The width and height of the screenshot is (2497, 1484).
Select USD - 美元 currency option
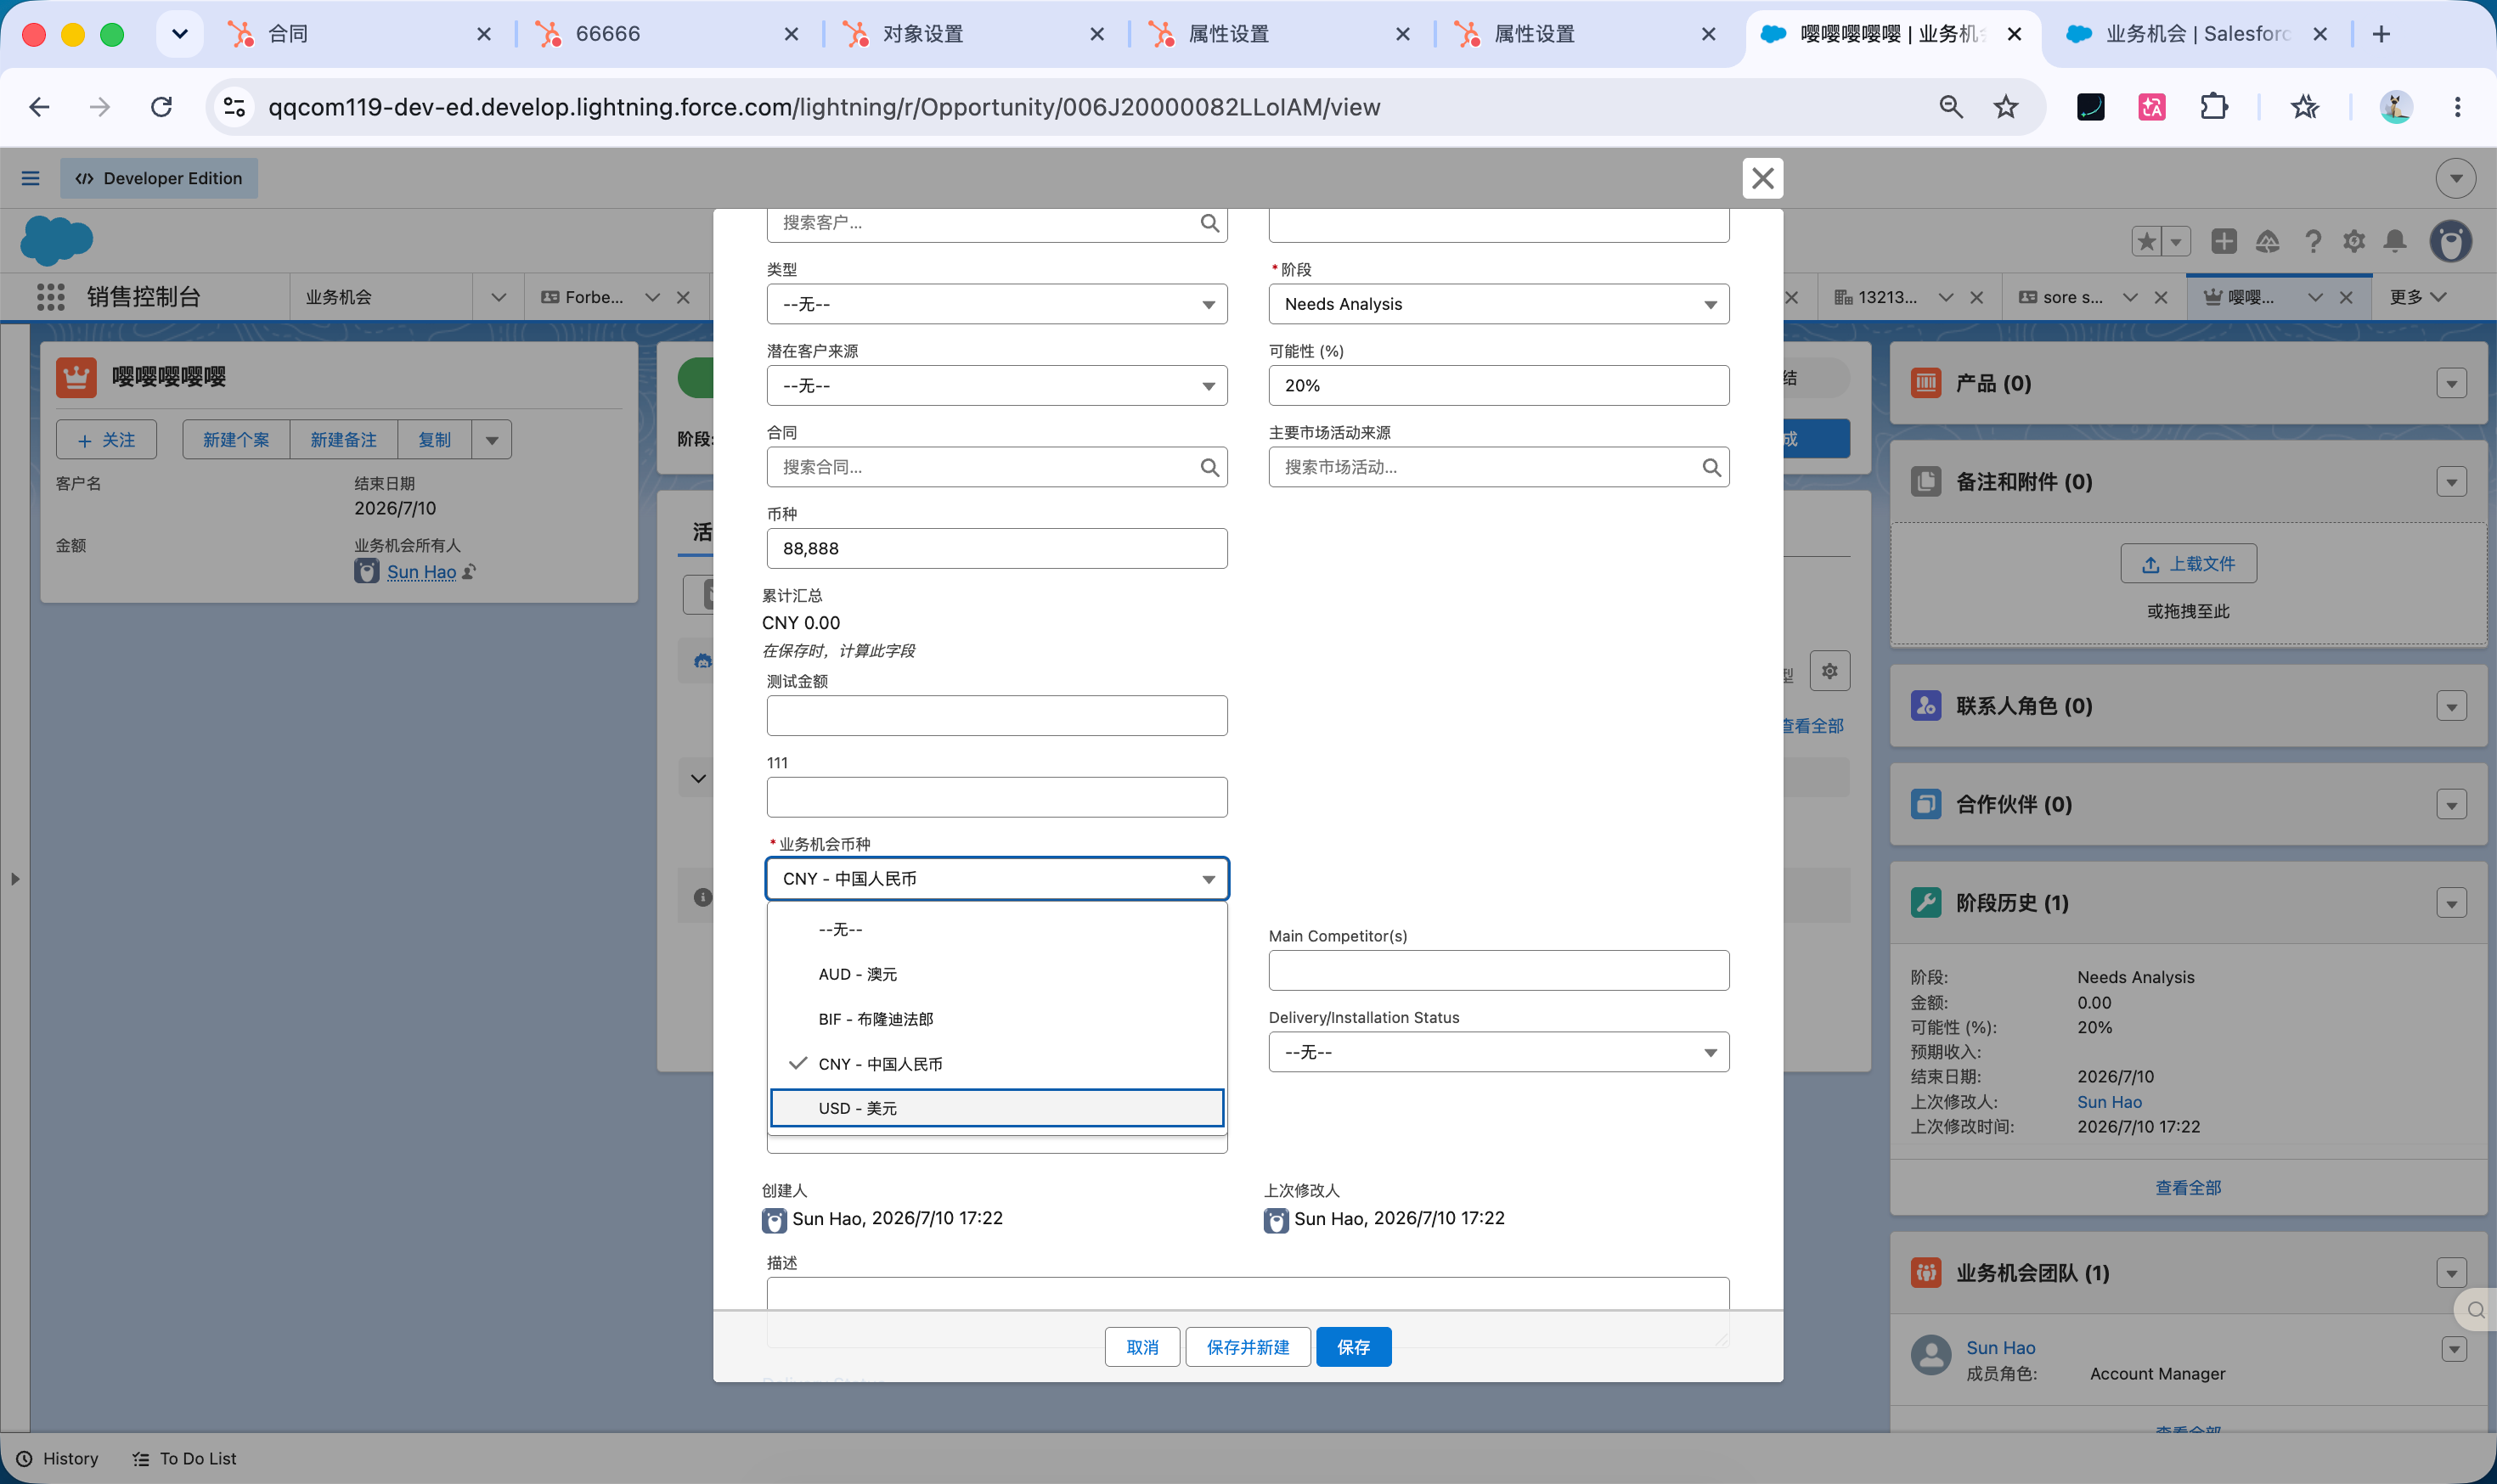[996, 1108]
